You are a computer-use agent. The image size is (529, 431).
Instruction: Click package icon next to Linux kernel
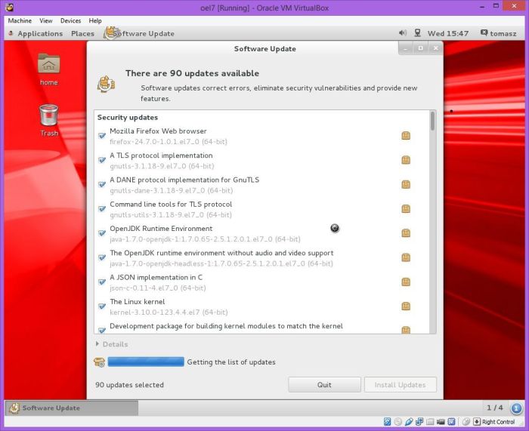pos(406,306)
